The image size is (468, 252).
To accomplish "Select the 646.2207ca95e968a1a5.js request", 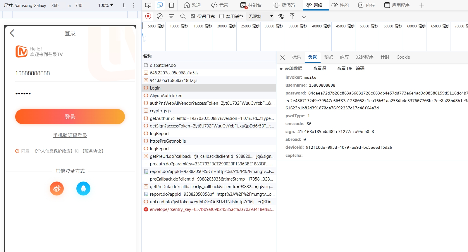I will [x=209, y=73].
